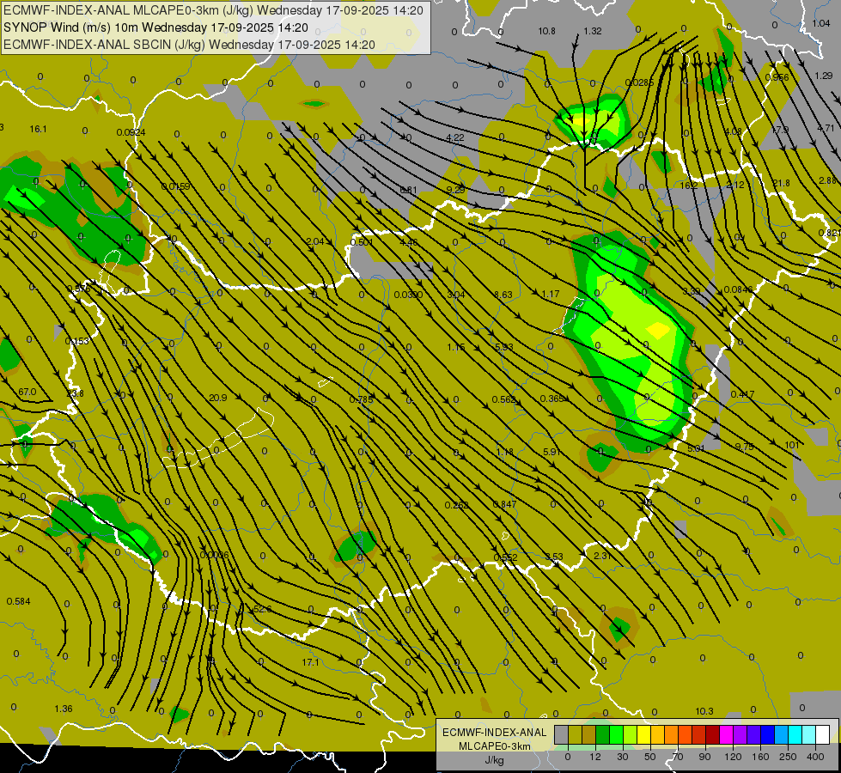Click the legend tick label 160
The height and width of the screenshot is (773, 841).
[x=760, y=757]
